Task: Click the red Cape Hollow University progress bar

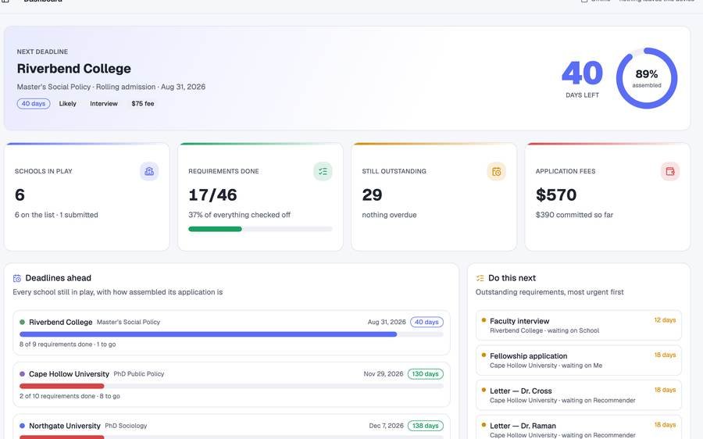Action: (231, 386)
